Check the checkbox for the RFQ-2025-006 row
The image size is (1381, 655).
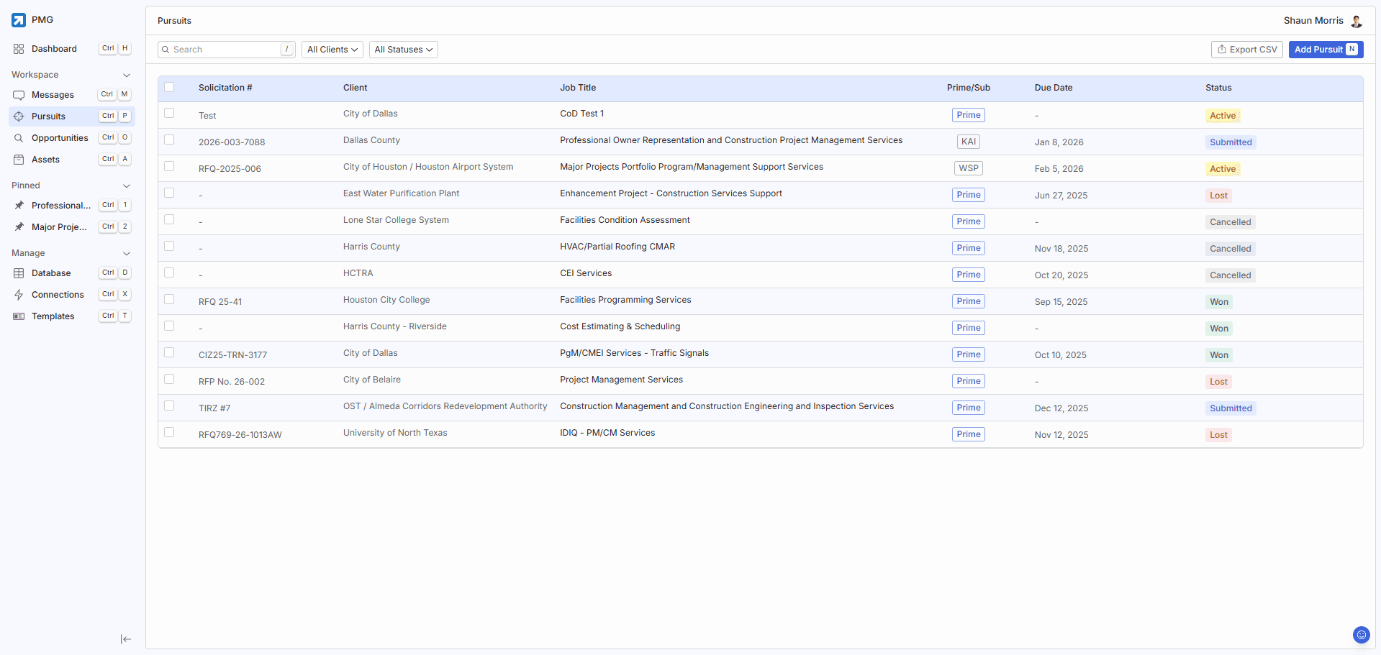coord(169,166)
